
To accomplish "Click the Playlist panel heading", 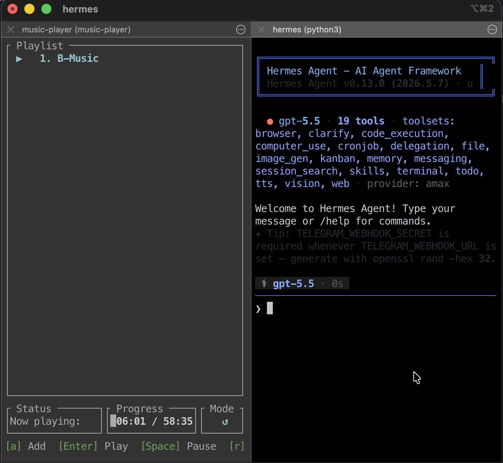I will (40, 46).
